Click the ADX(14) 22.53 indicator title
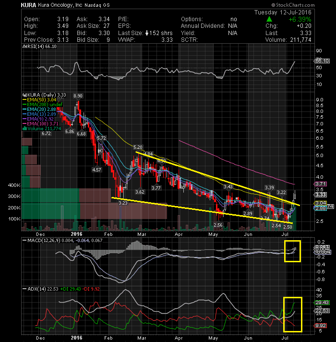The width and height of the screenshot is (336, 342). pos(43,289)
